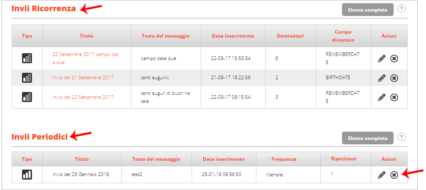Click the type icon in the 'test2' row
The width and height of the screenshot is (426, 190).
click(x=27, y=174)
